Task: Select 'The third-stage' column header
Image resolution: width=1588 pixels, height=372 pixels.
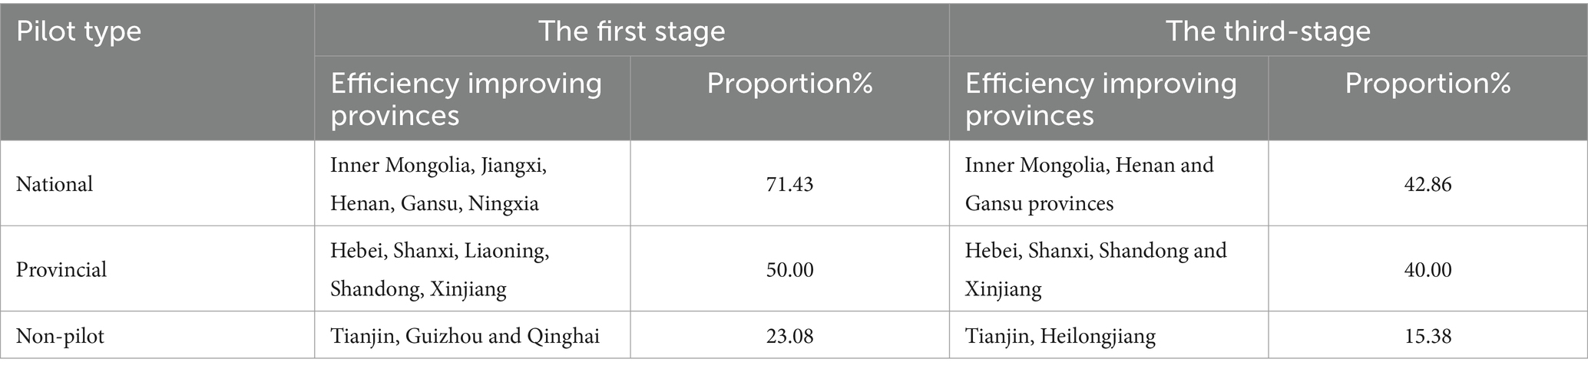Action: click(1268, 31)
